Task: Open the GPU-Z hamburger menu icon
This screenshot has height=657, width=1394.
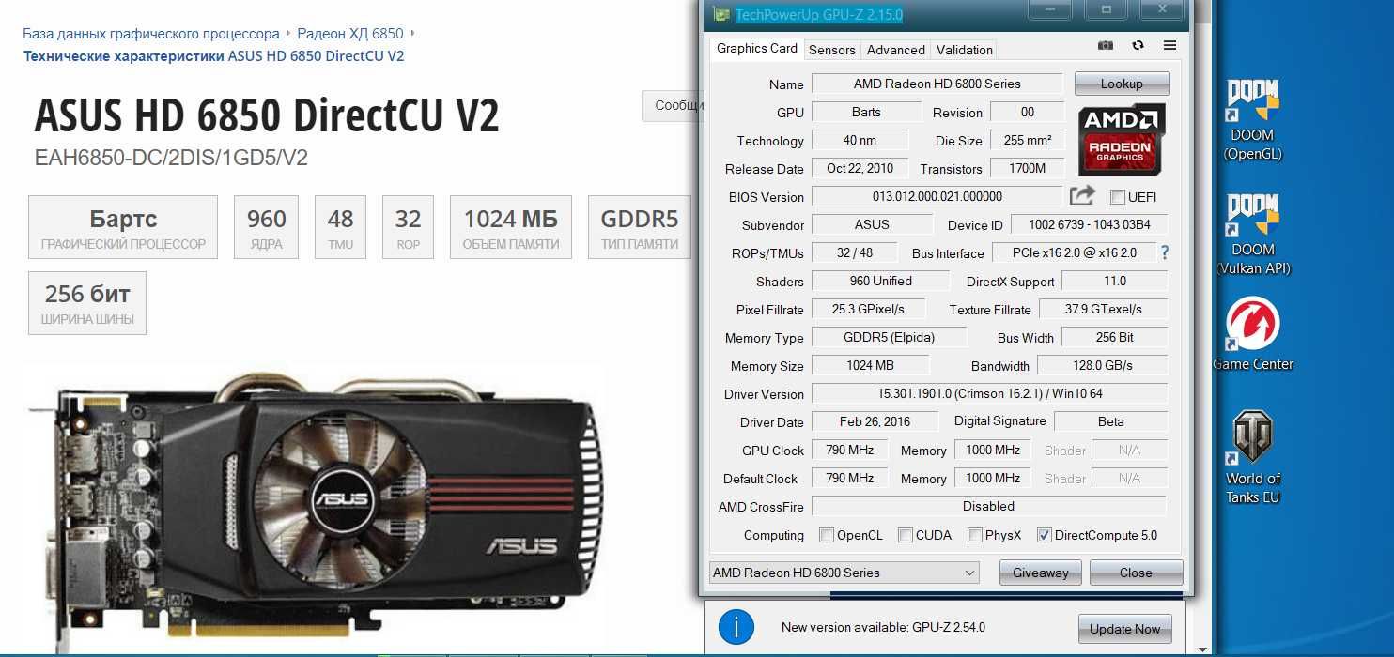Action: click(x=1169, y=45)
